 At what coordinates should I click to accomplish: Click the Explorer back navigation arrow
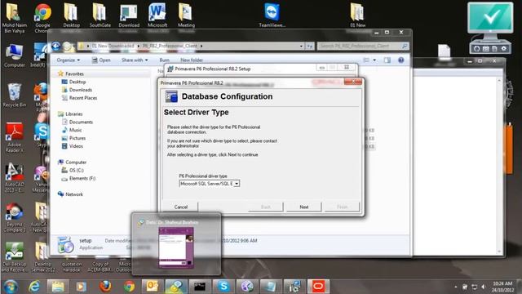[x=56, y=46]
